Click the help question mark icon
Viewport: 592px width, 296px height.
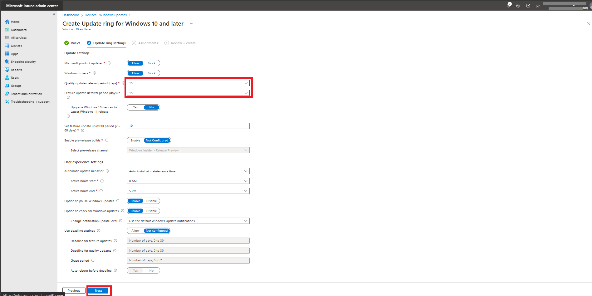528,6
